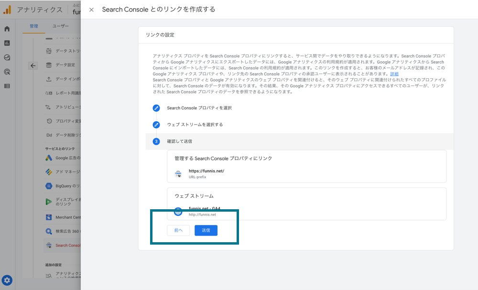Open the 詳細 details link
The image size is (478, 290).
pyautogui.click(x=394, y=74)
